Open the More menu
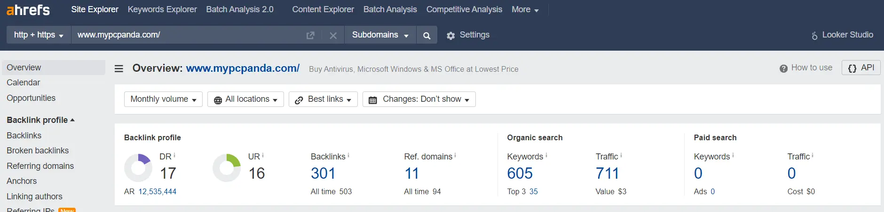The image size is (884, 212). [525, 9]
